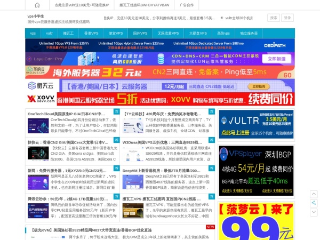Select the 香港VPS navigation tab
320x240 pixels.
coord(91,33)
